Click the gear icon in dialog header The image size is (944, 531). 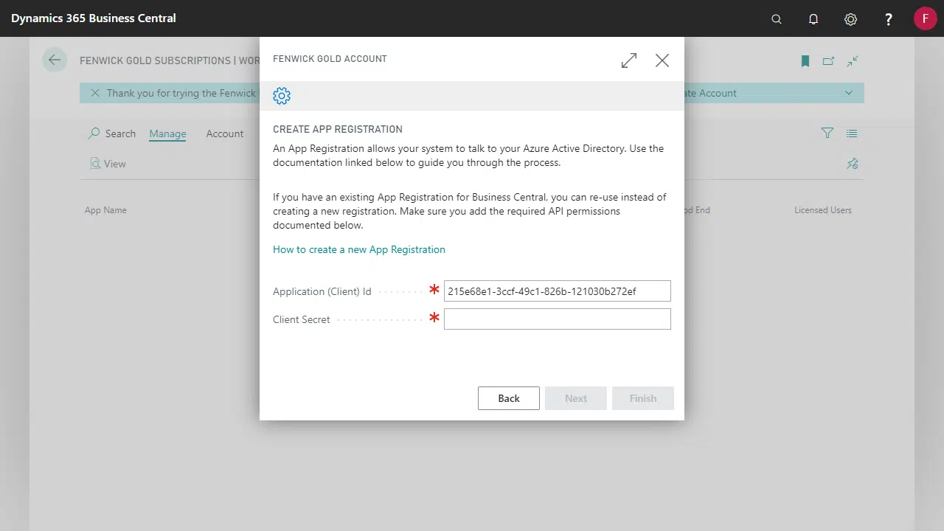pos(282,96)
